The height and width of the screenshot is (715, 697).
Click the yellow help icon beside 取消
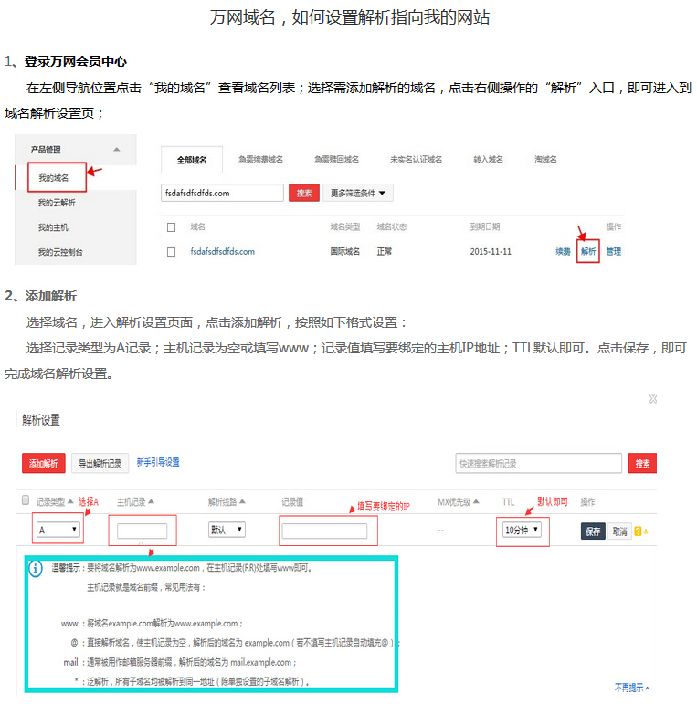pyautogui.click(x=639, y=531)
